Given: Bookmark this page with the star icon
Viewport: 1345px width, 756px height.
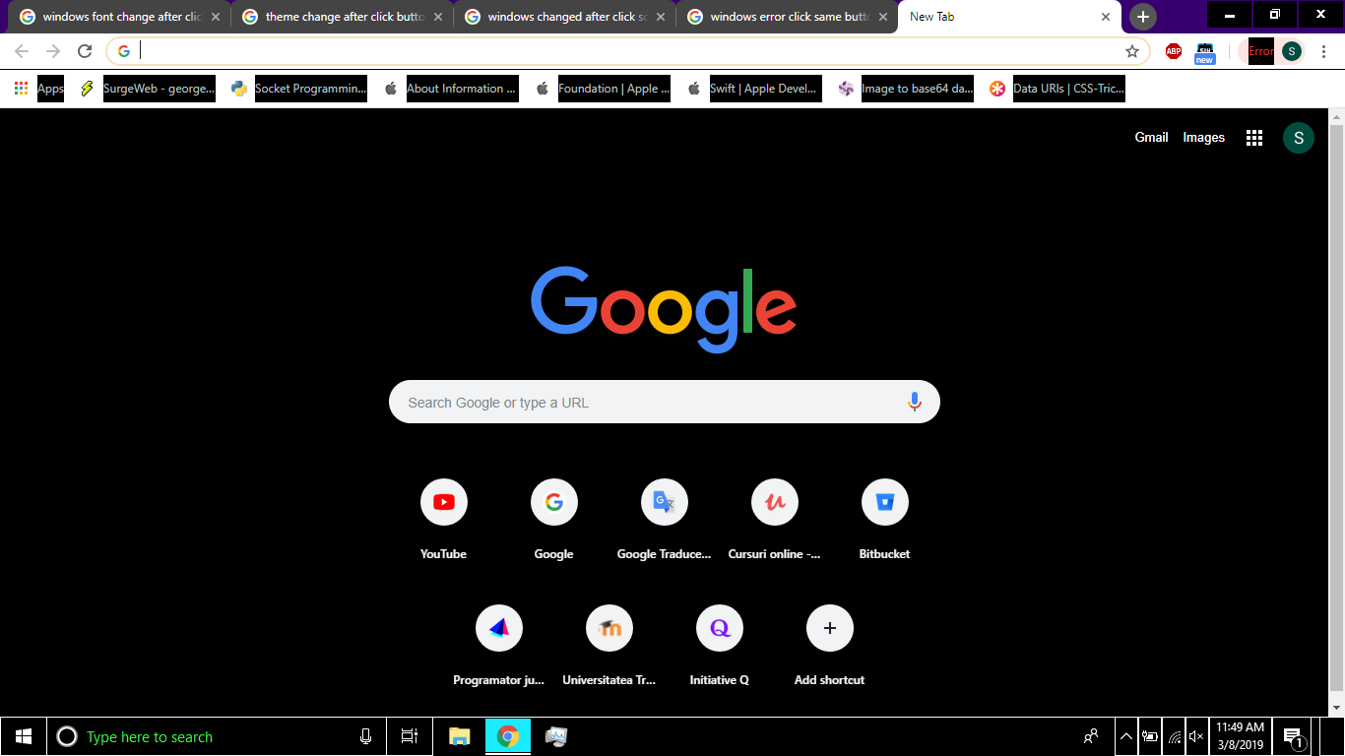Looking at the screenshot, I should 1132,51.
